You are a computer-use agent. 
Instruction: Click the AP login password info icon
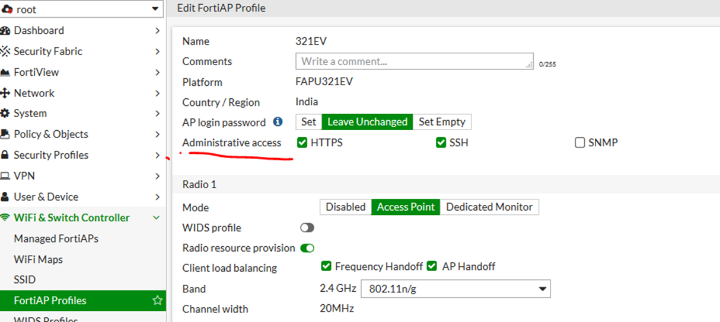coord(278,122)
